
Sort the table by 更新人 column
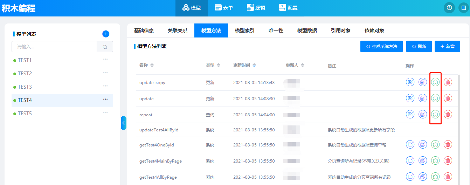[x=303, y=65]
